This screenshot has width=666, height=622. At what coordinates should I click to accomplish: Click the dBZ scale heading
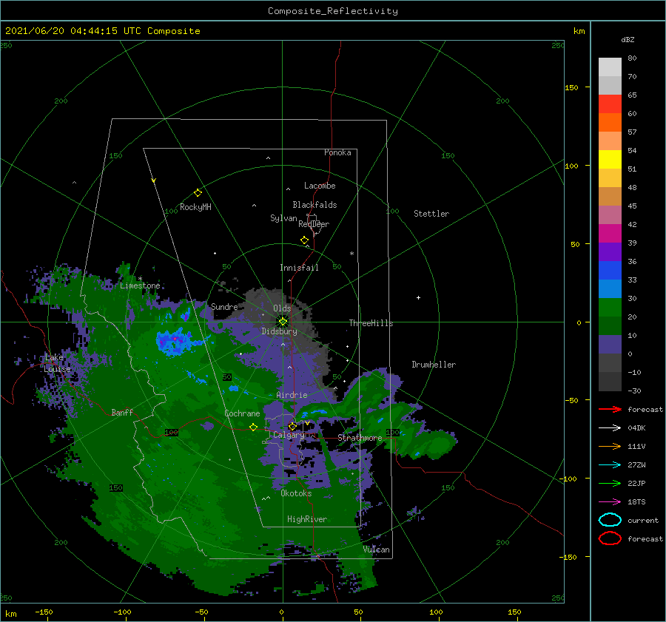[628, 39]
